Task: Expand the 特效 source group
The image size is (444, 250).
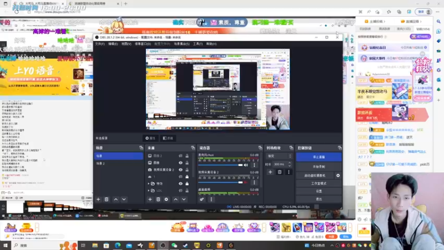Action: point(149,184)
